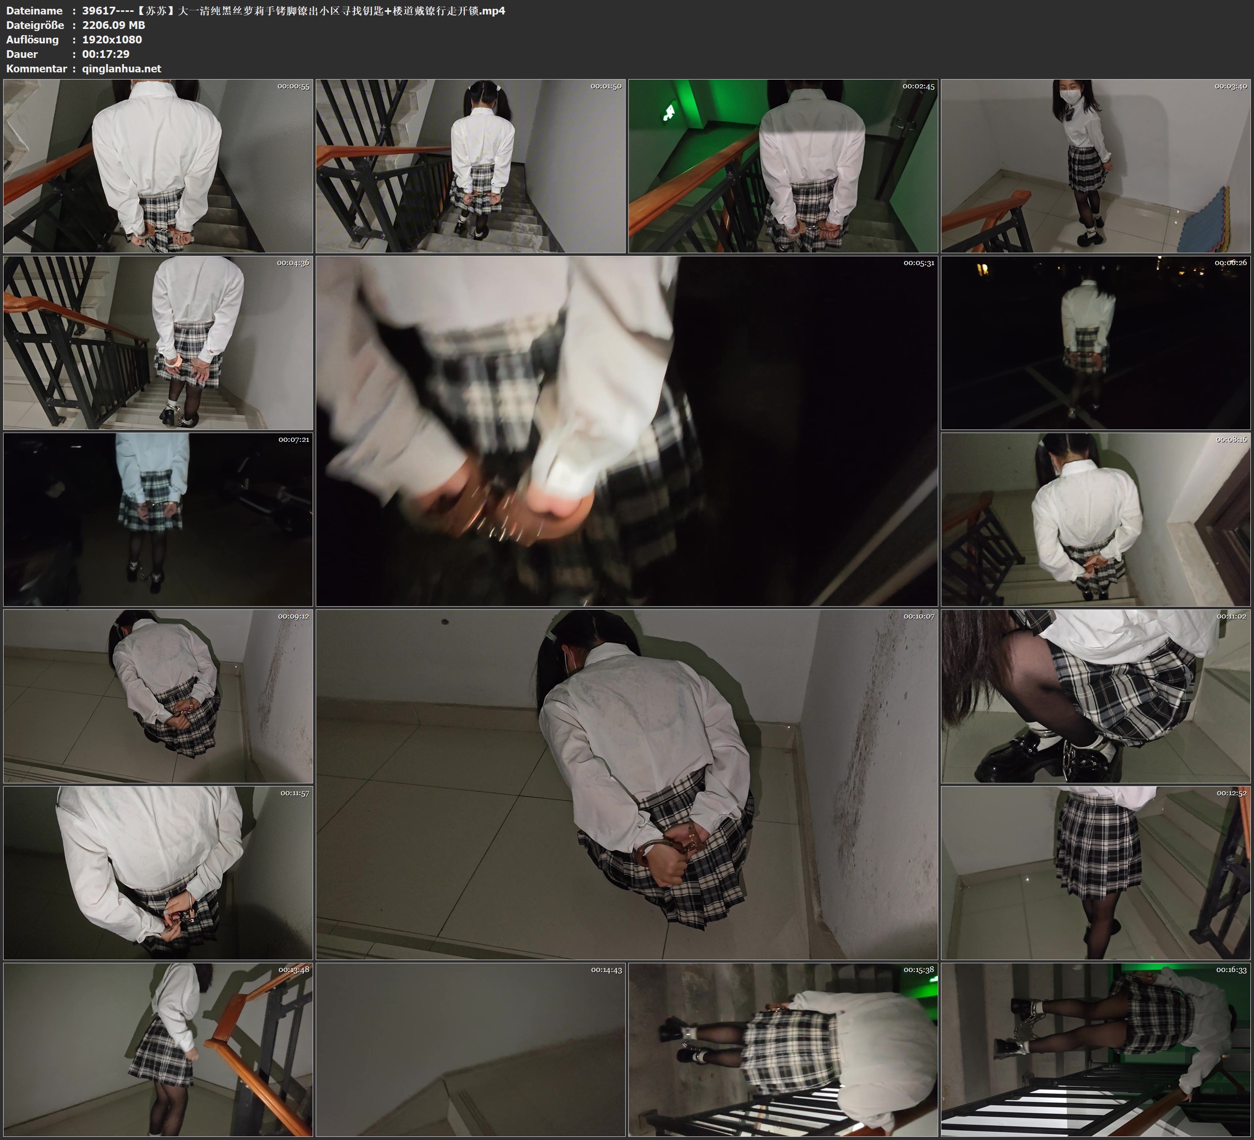Open the green-lit thumbnail at 00:02:45
Viewport: 1254px width, 1140px height.
tap(782, 165)
